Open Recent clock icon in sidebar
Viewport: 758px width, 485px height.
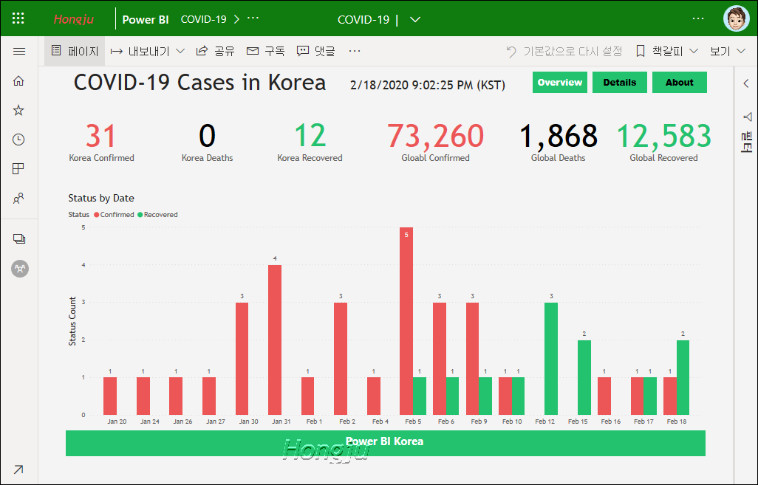(18, 140)
